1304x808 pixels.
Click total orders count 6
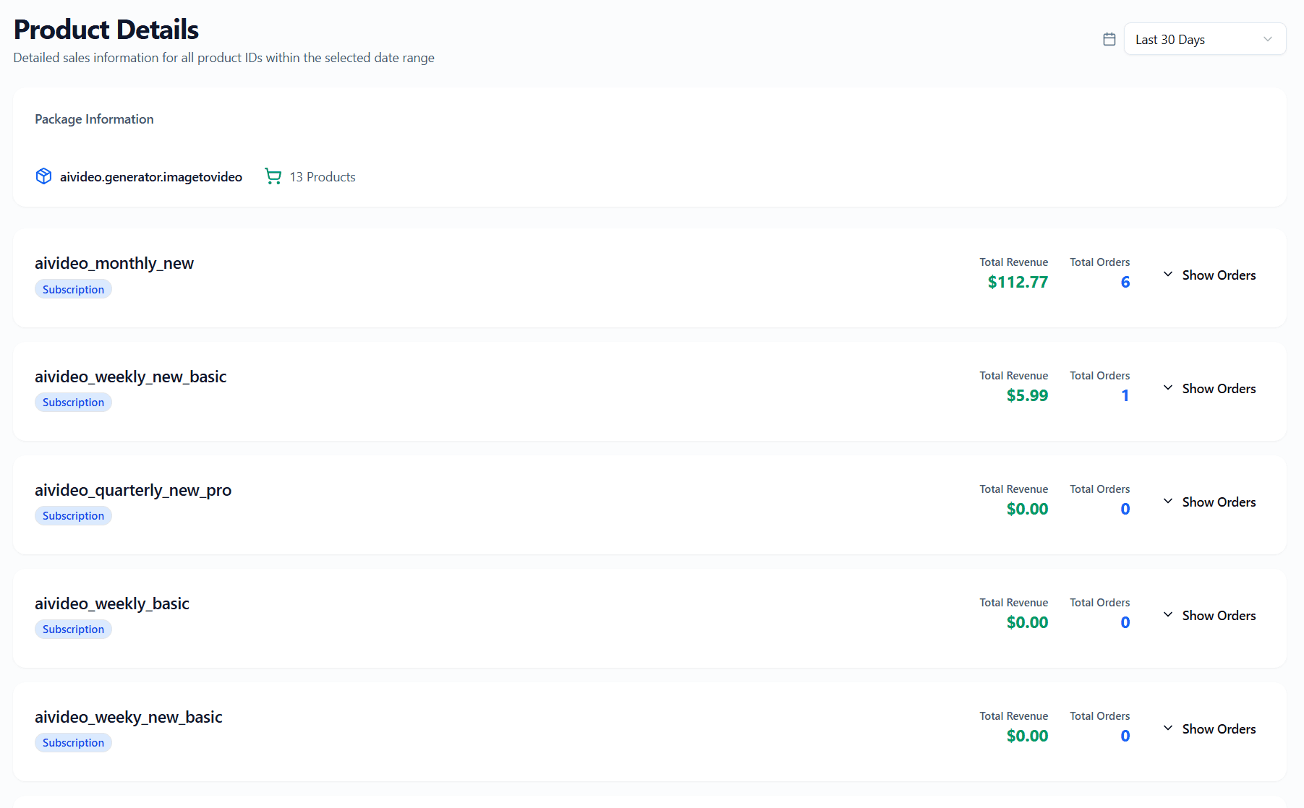coord(1125,283)
